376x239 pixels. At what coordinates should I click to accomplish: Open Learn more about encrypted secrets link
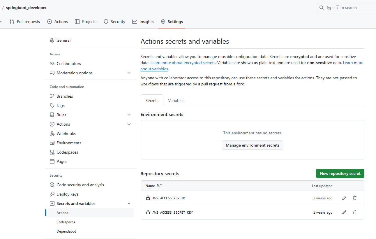(183, 63)
